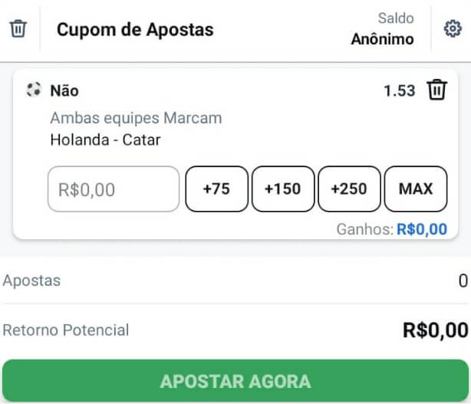Screen dimensions: 471x404
Task: Click the 1.53 odds value
Action: (x=400, y=90)
